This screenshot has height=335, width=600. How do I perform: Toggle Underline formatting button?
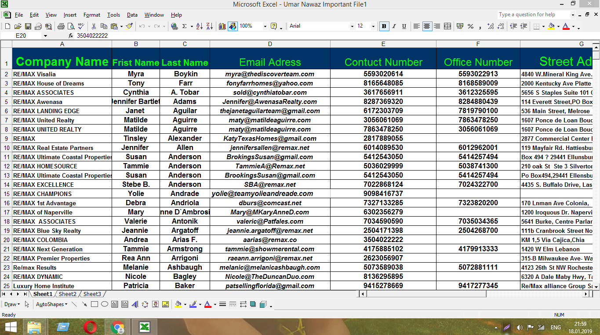coord(404,26)
